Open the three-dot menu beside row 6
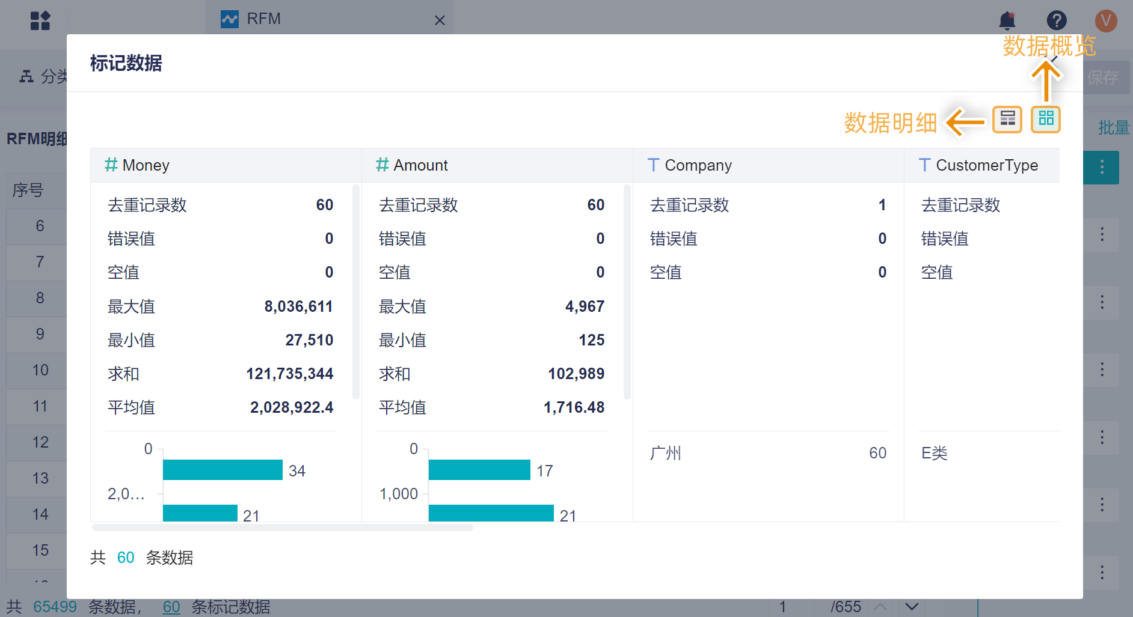Viewport: 1133px width, 617px height. coord(1102,234)
